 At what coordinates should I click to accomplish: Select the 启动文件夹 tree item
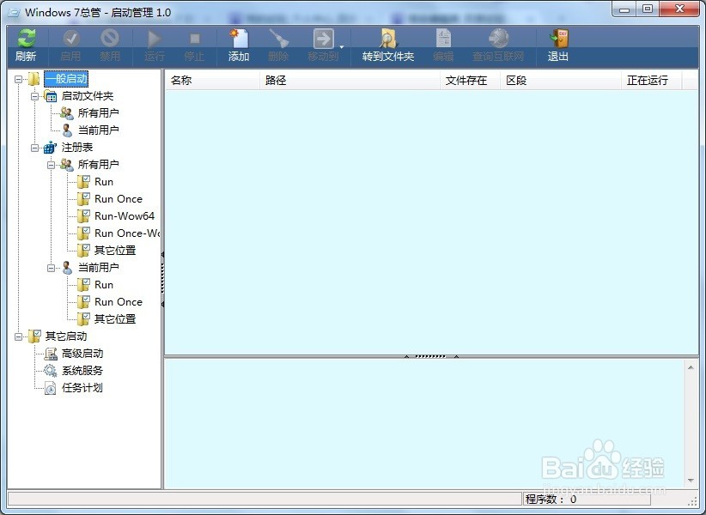(x=88, y=96)
